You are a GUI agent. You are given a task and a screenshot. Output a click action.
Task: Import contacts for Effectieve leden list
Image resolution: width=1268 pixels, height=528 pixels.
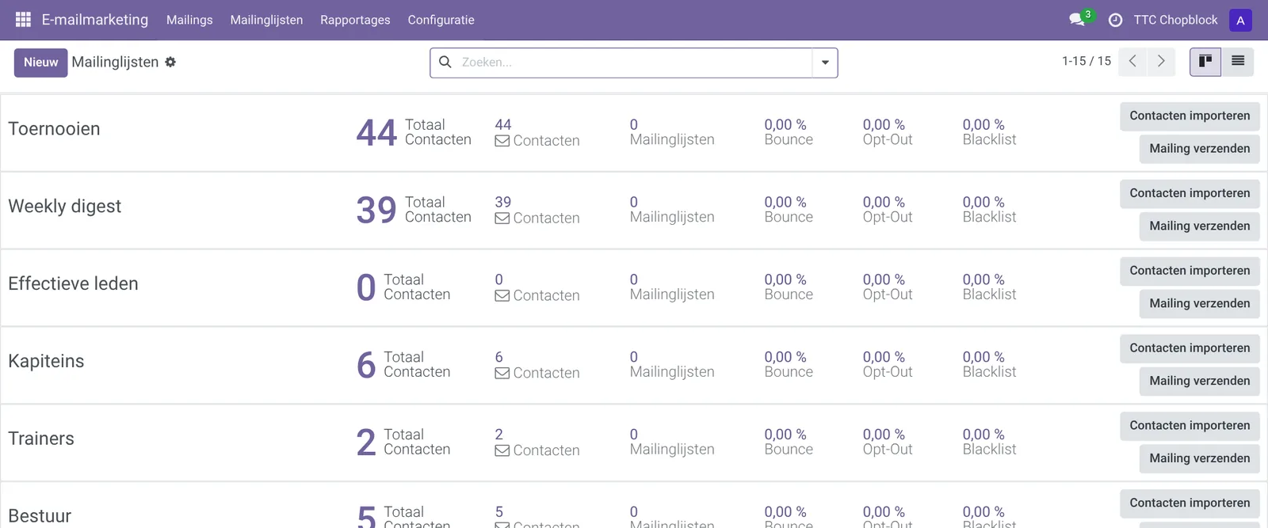point(1190,272)
